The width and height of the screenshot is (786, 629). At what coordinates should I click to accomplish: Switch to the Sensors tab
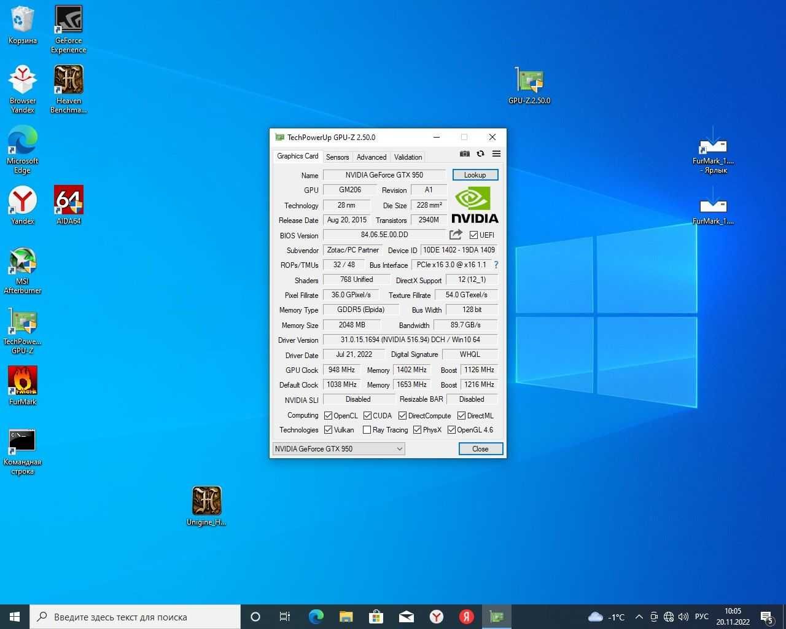point(337,157)
